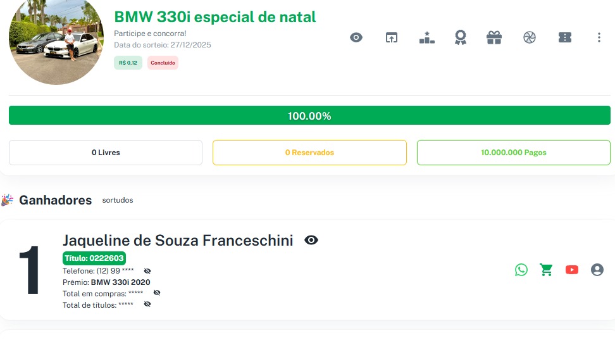Viewport: 615px width, 340px height.
Task: Click the open-in-browser window icon
Action: (x=392, y=38)
